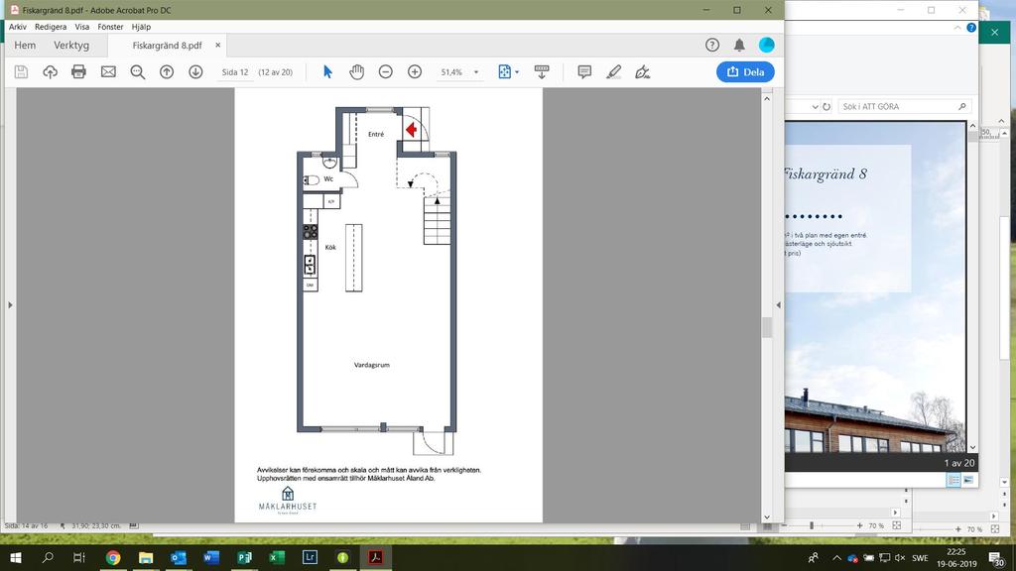Open Adobe Acrobat from the taskbar
Viewport: 1016px width, 571px height.
pos(375,557)
